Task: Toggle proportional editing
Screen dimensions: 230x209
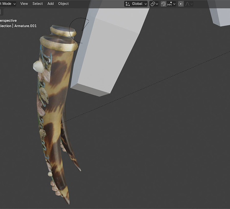Action: [181, 4]
